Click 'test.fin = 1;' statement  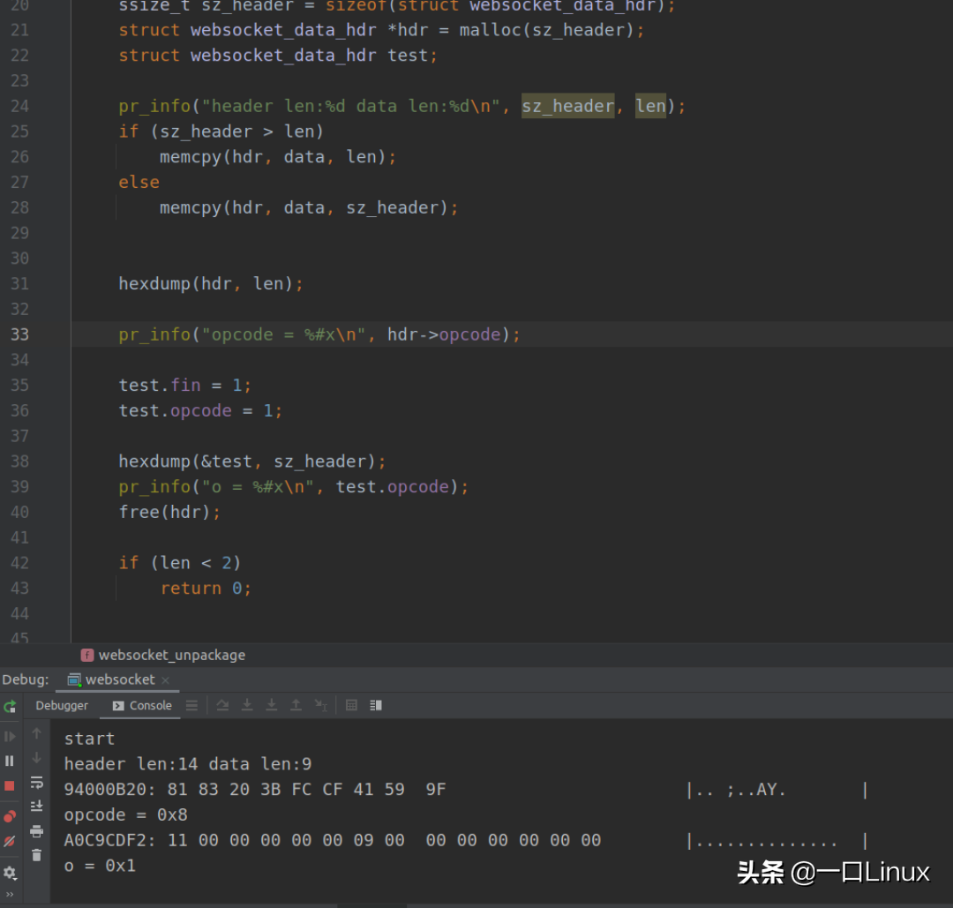184,386
